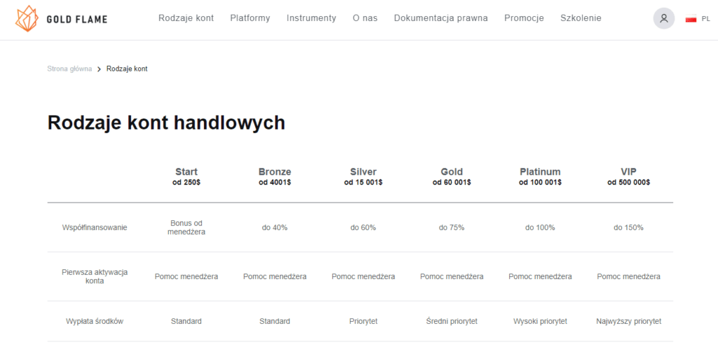Select the Gold account column header
718x347 pixels.
tap(452, 176)
